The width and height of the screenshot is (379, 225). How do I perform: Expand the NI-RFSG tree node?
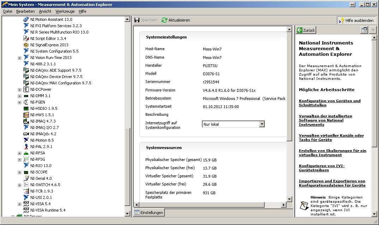pyautogui.click(x=19, y=160)
